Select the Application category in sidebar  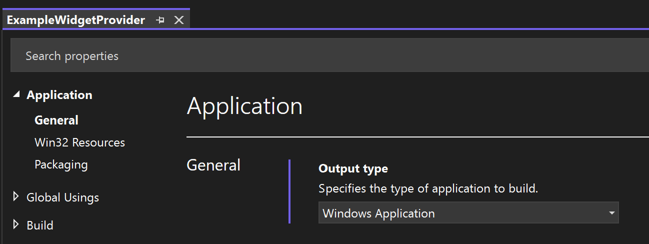click(x=59, y=95)
